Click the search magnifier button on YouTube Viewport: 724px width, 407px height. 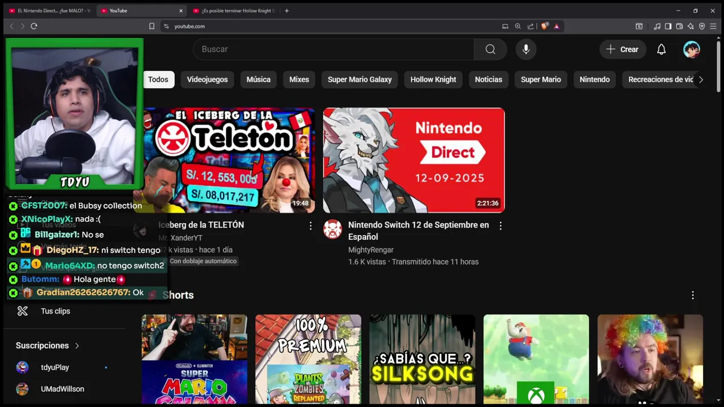pos(490,49)
